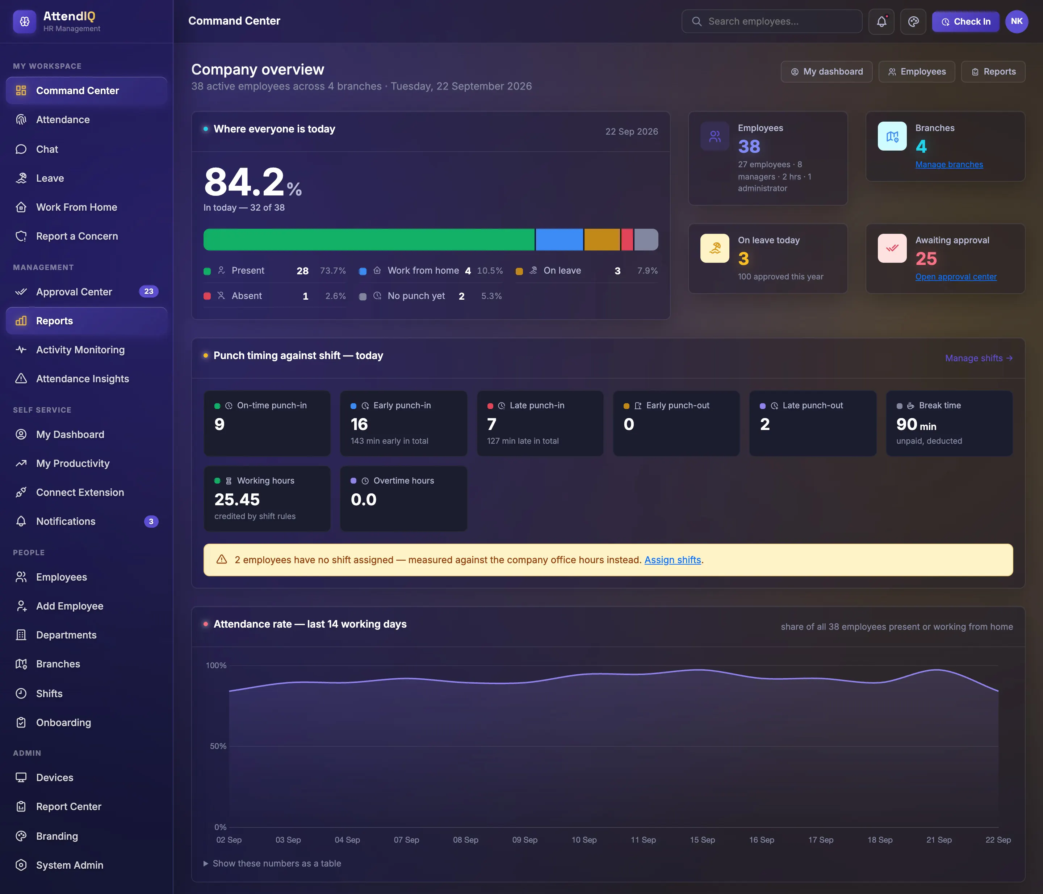Click the Search employees input field
Screen dimensions: 1043x894
(772, 22)
